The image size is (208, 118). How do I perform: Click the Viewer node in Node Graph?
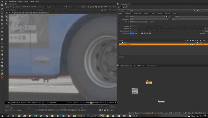coord(161,102)
